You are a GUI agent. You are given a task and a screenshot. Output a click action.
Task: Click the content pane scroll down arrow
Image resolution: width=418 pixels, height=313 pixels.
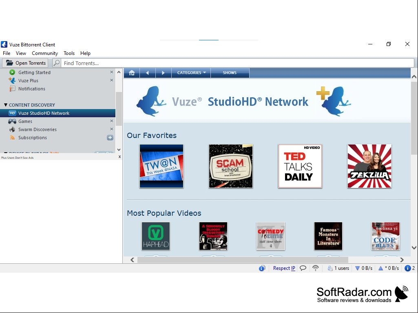[x=414, y=247]
